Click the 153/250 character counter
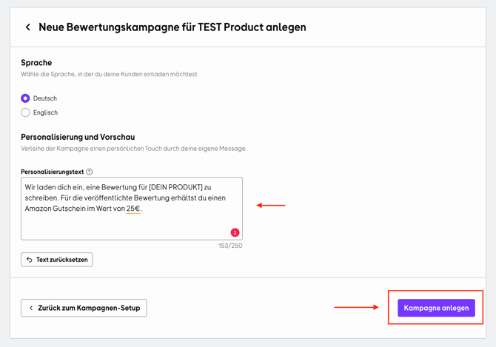This screenshot has width=496, height=347. (230, 246)
